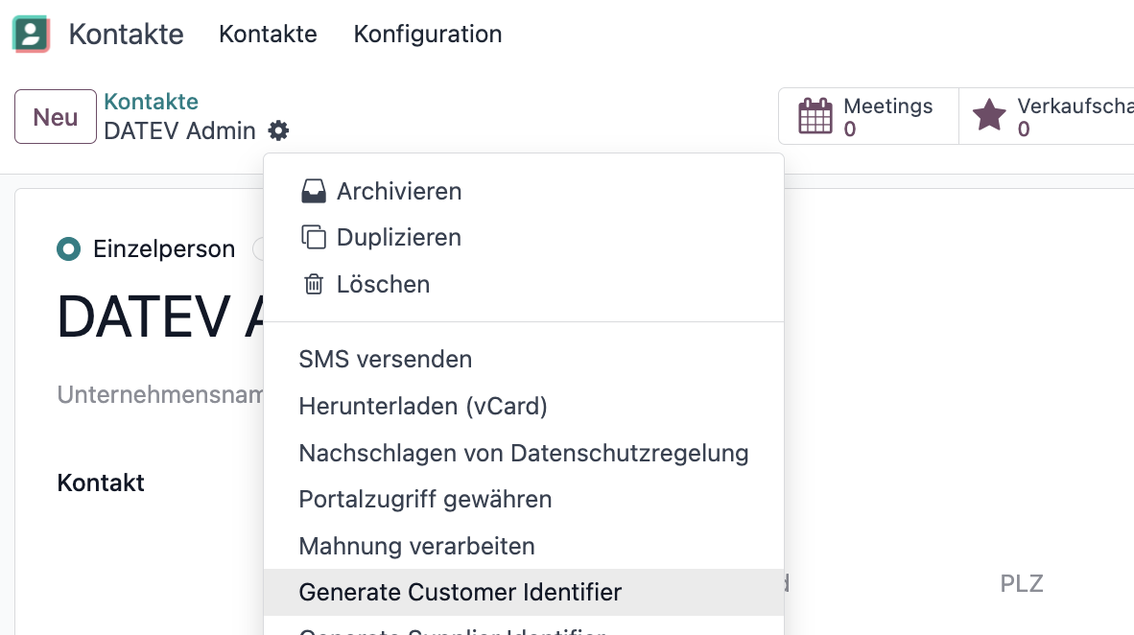
Task: Click the Kontakte app logo icon
Action: (x=31, y=34)
